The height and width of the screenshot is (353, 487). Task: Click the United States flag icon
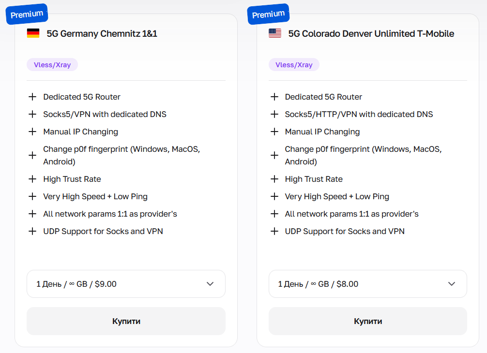[275, 33]
